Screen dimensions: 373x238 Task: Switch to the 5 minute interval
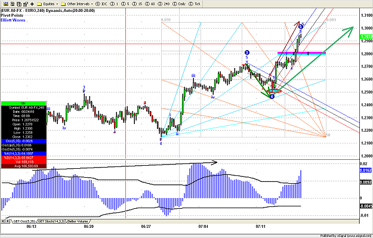(x=125, y=4)
